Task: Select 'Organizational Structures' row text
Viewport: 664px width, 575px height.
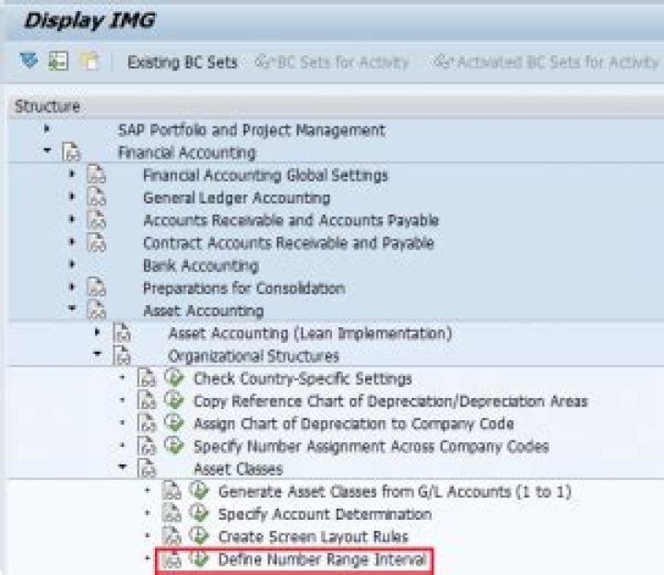Action: (254, 356)
